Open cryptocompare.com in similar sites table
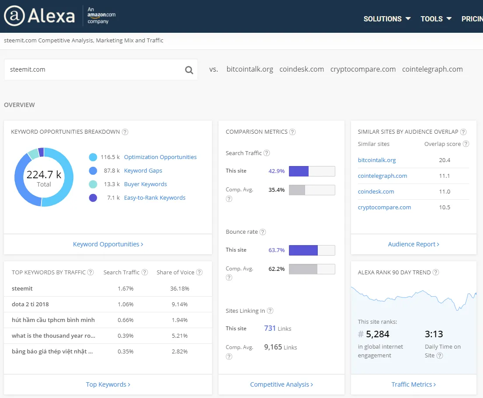 [x=384, y=207]
